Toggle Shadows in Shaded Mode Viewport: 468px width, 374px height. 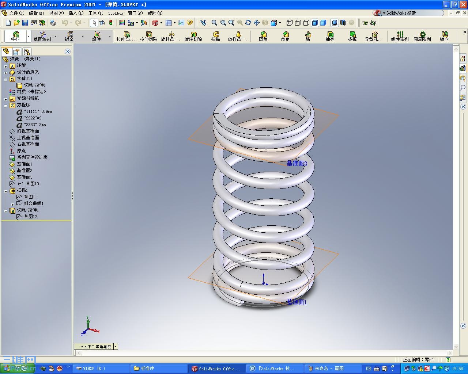click(x=335, y=23)
